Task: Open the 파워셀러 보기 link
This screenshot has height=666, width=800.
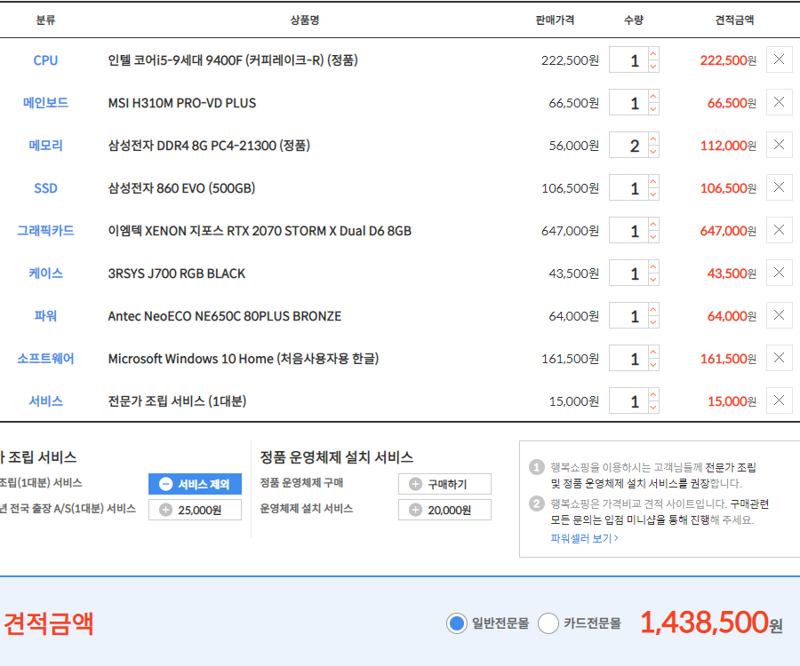Action: (x=584, y=538)
